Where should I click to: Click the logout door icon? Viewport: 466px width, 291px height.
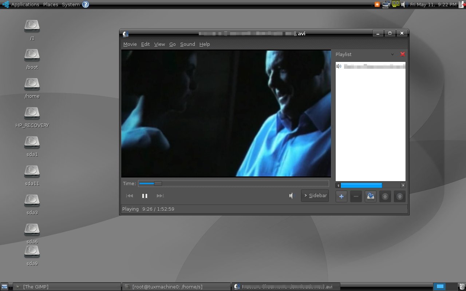[x=462, y=4]
